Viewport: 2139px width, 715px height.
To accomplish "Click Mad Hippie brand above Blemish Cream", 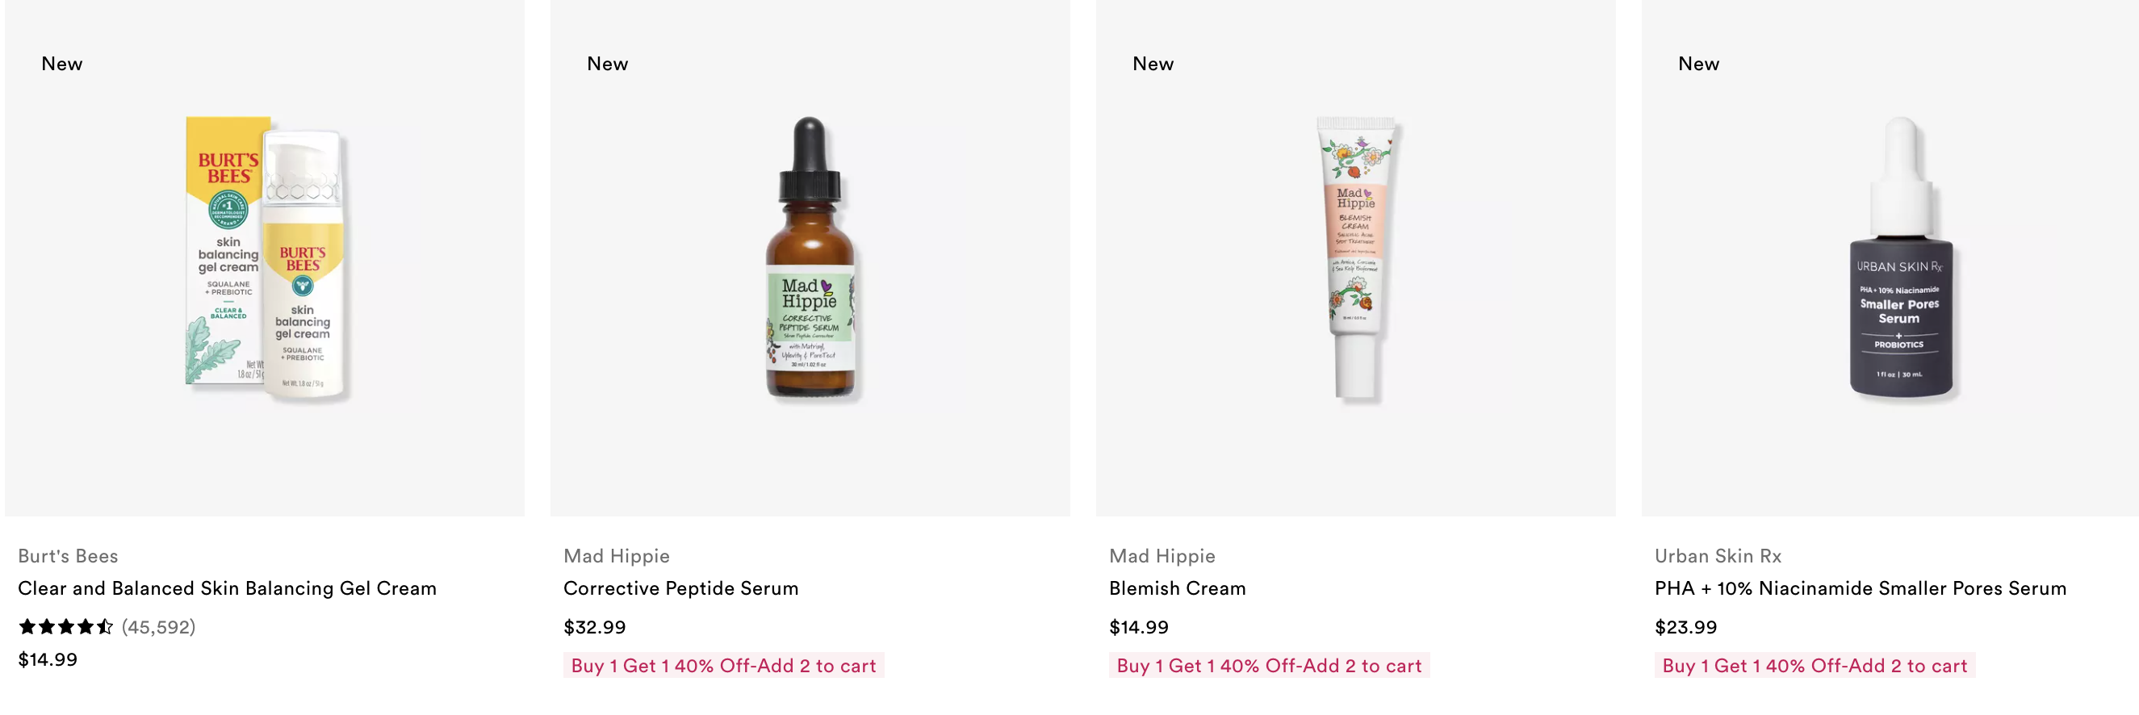I will click(x=1162, y=555).
